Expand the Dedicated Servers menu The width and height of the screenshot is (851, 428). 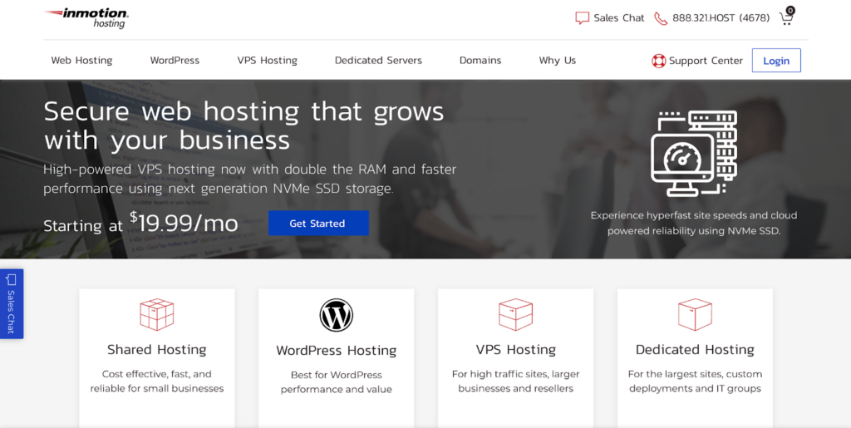[x=378, y=60]
